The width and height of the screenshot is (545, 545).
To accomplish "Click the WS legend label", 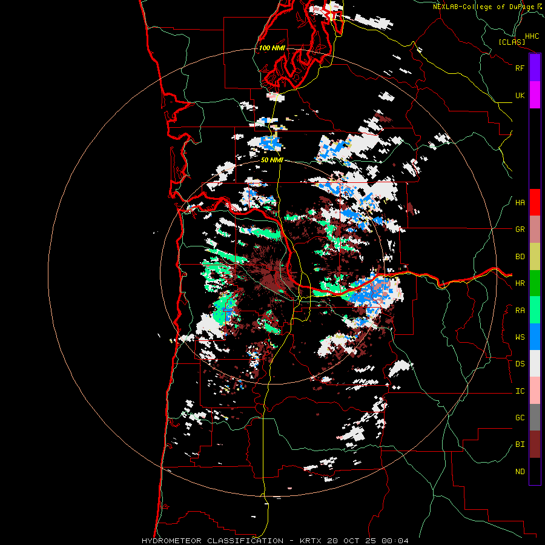I will 520,337.
